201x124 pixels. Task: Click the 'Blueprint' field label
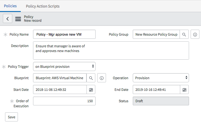21,78
